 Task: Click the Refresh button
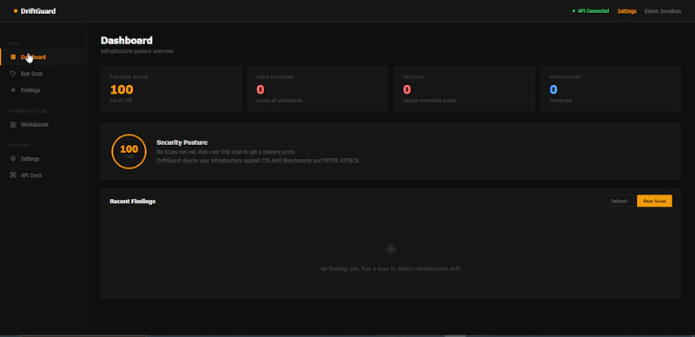619,201
